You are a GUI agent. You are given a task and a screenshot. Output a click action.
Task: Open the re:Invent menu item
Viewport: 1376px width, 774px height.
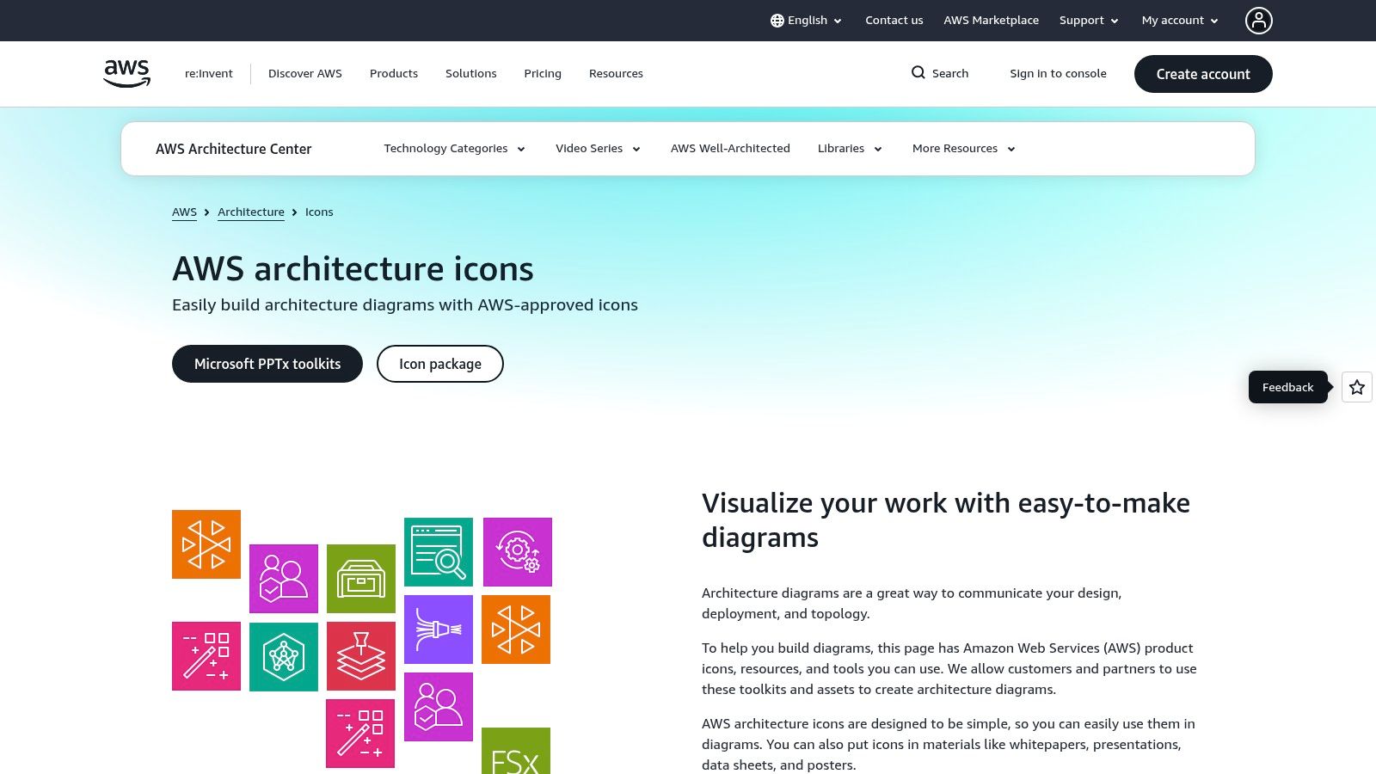tap(209, 74)
